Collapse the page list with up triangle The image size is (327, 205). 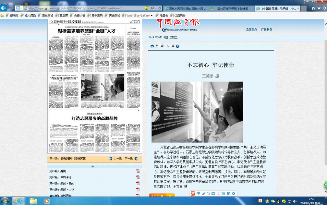coord(92,166)
